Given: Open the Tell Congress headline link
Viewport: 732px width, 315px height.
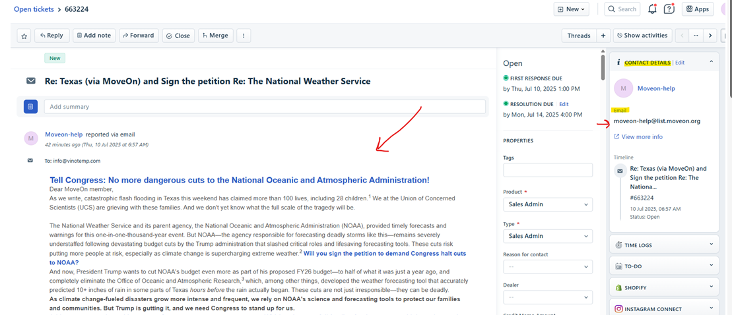Looking at the screenshot, I should 240,181.
